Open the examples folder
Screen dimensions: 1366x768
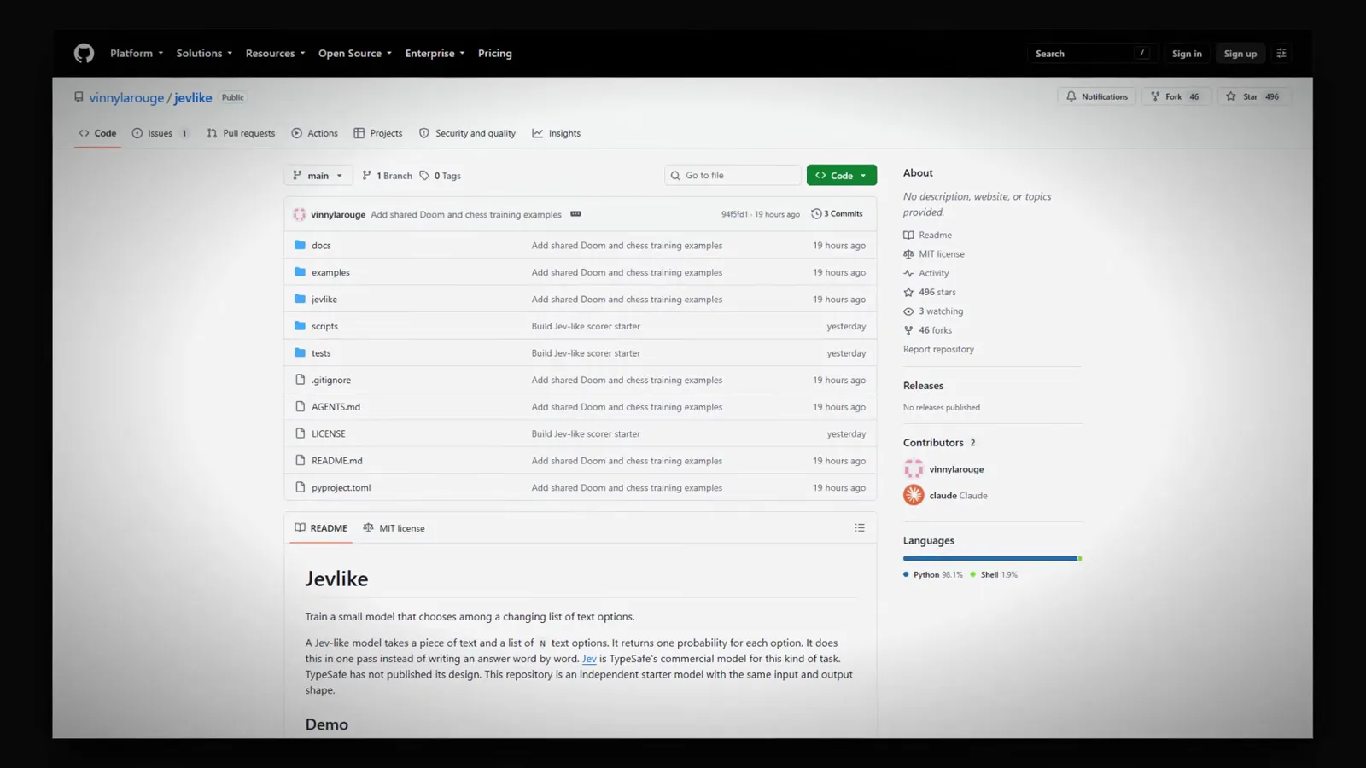coord(330,272)
